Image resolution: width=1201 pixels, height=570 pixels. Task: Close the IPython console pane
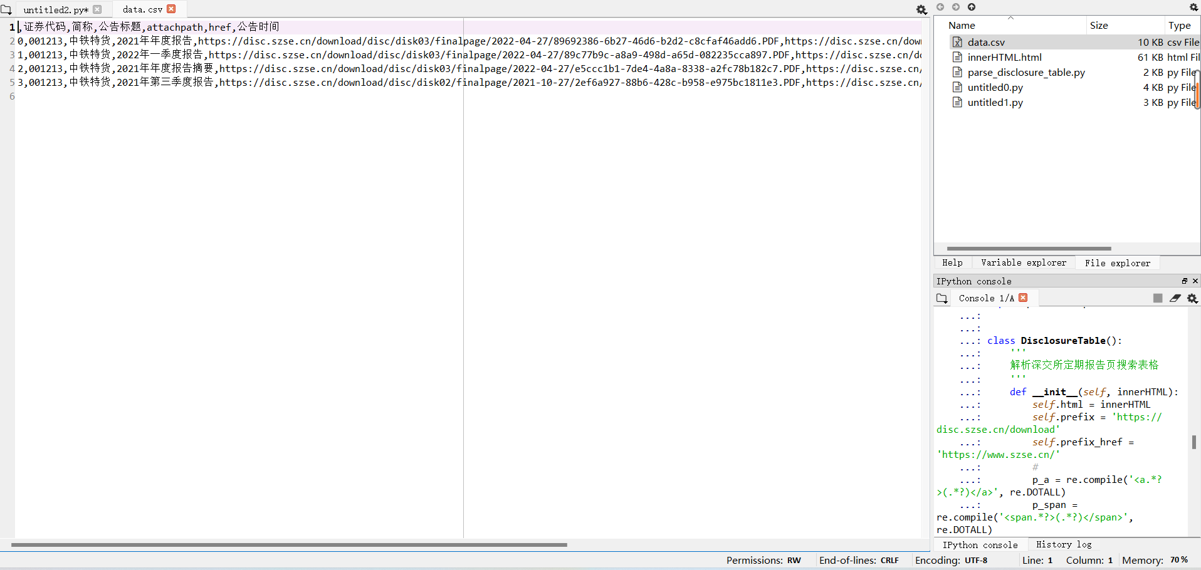click(1195, 281)
